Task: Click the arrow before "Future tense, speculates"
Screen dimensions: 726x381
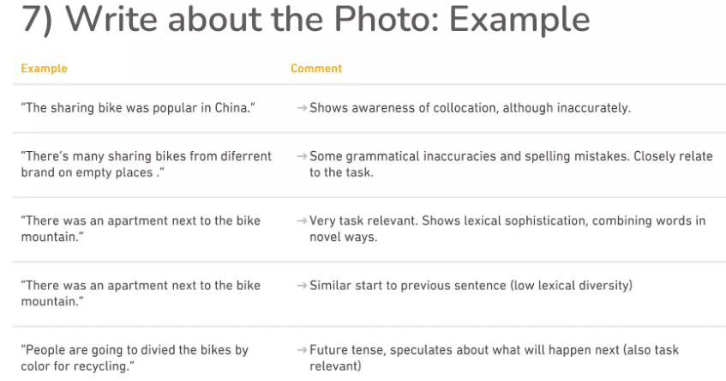Action: click(302, 350)
